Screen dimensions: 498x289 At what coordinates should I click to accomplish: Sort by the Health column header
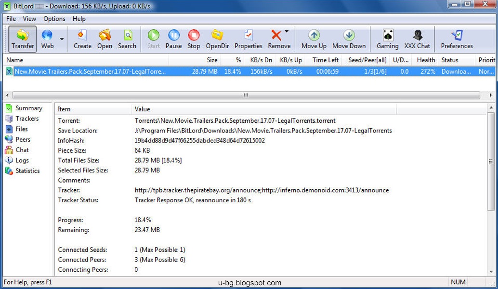coord(426,60)
